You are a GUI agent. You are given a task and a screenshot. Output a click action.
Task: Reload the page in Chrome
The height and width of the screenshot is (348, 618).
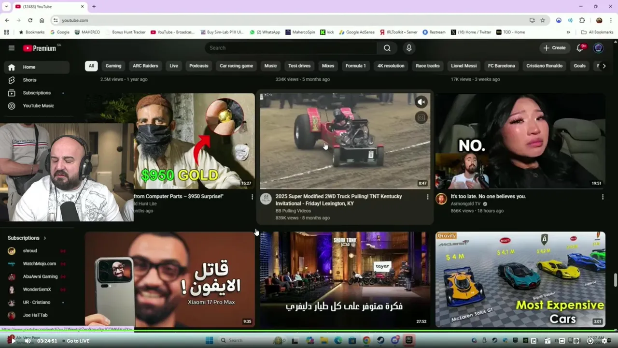[30, 20]
